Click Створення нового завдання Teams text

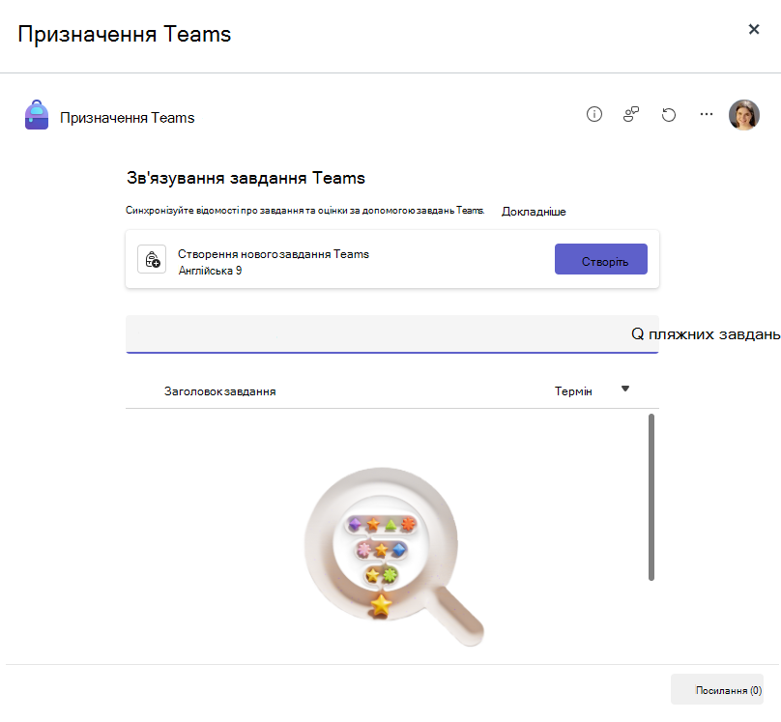click(274, 254)
